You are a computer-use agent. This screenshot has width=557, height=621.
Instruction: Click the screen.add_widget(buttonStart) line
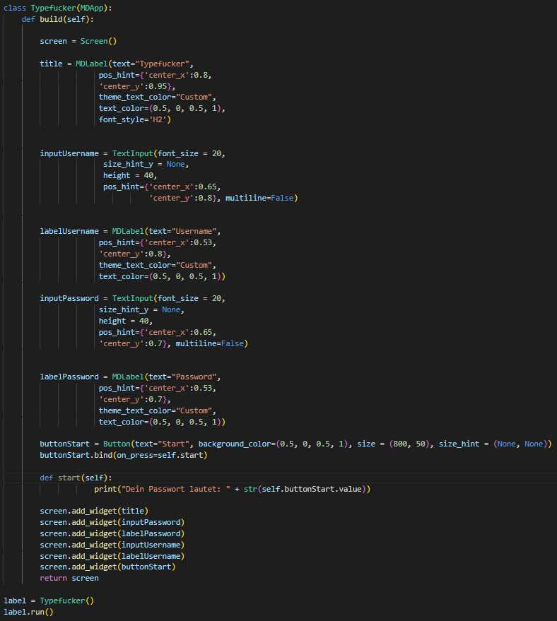coord(107,567)
